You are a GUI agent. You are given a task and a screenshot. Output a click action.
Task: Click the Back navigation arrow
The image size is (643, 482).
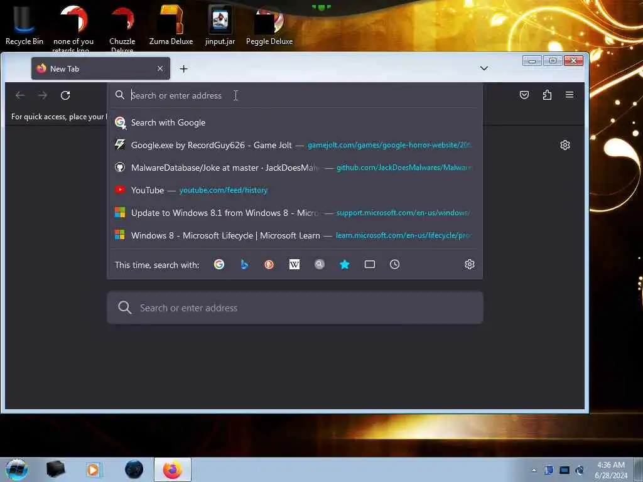[20, 95]
